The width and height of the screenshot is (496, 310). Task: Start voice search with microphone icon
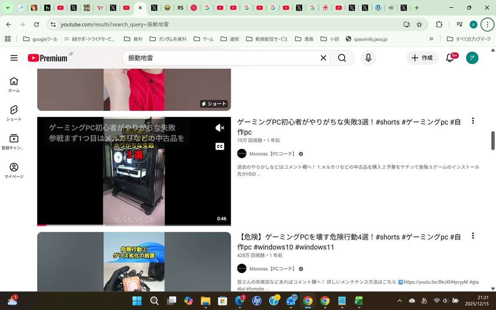pos(368,58)
